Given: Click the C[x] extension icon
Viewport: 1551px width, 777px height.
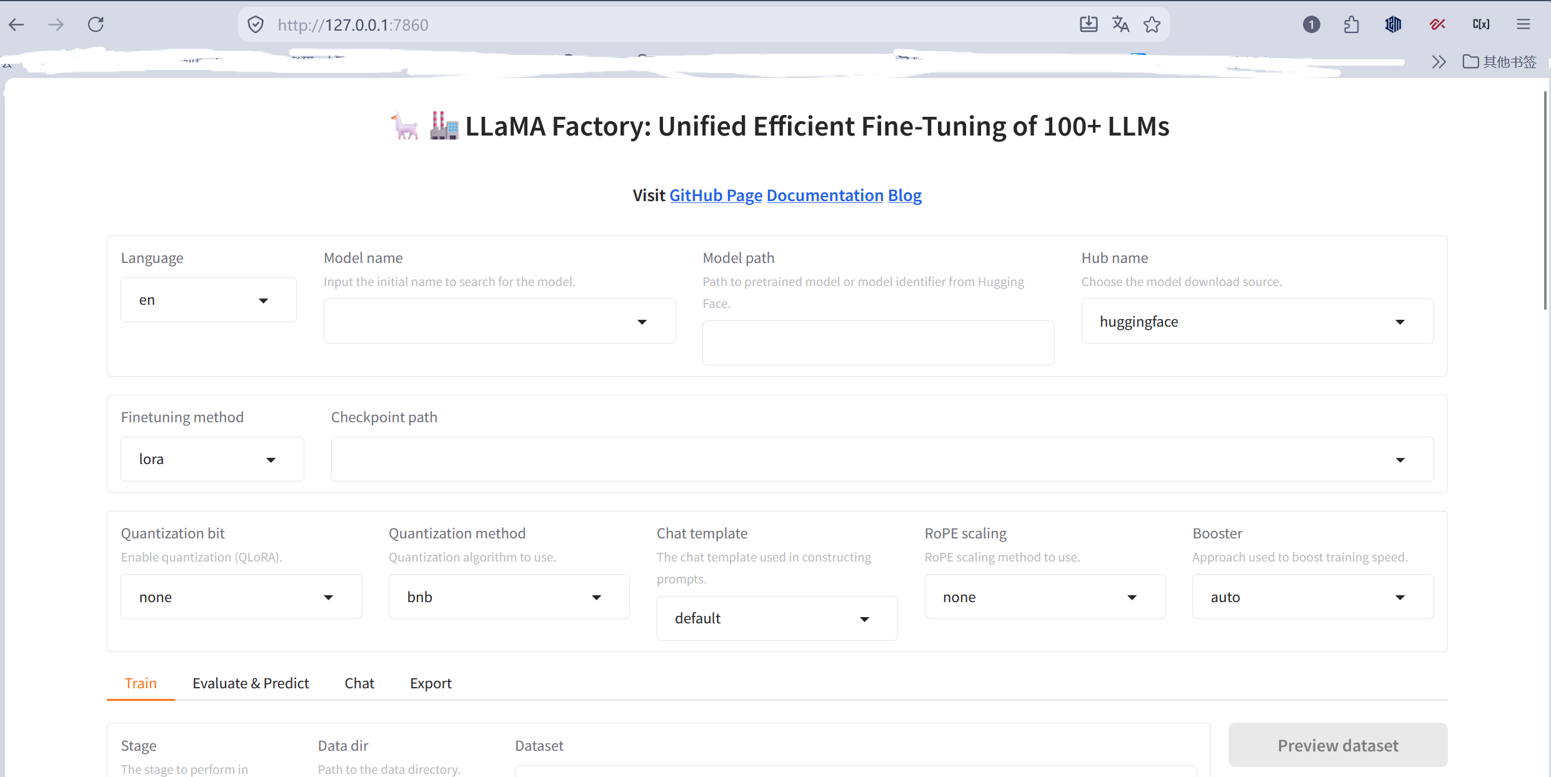Looking at the screenshot, I should pos(1481,25).
